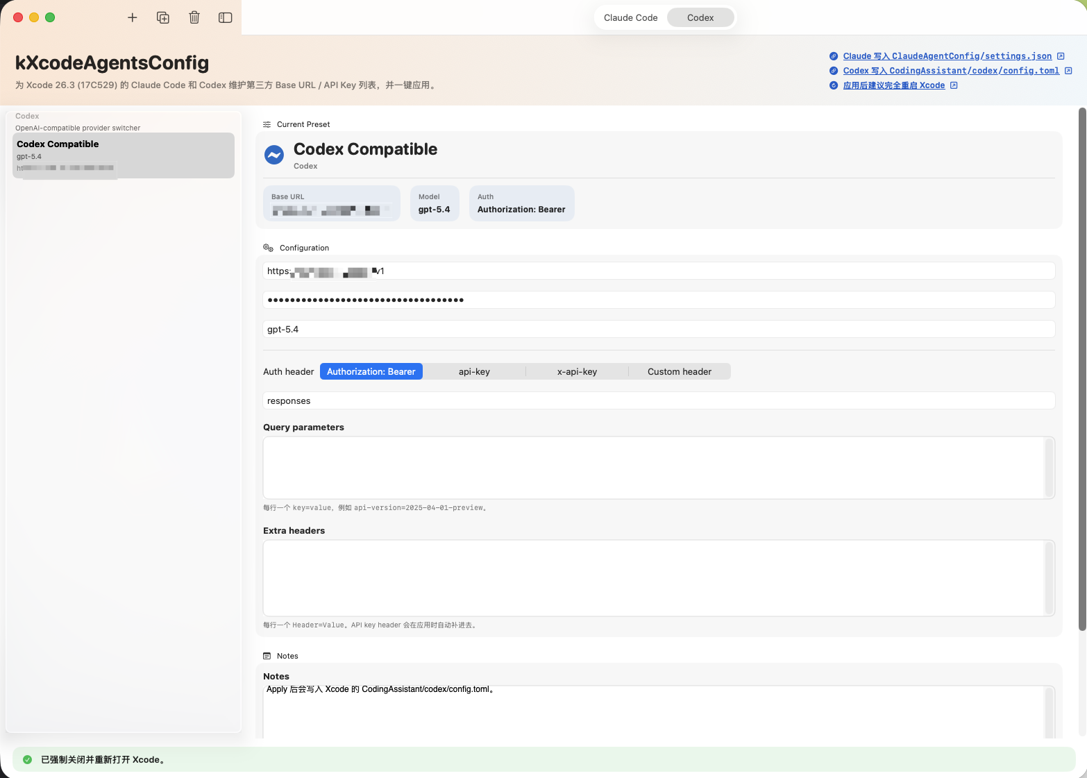1087x778 pixels.
Task: Select Codex Compatible preset in sidebar
Action: [x=124, y=155]
